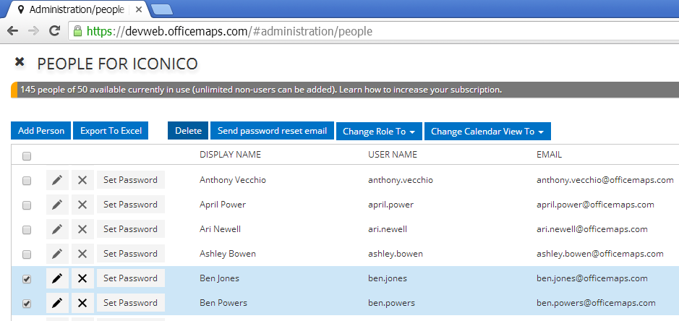Click email ari.newell@officemaps.com
Viewport: 679px width, 321px height.
[592, 229]
